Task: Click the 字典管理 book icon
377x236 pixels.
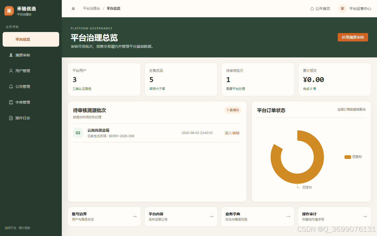Action: coord(11,102)
